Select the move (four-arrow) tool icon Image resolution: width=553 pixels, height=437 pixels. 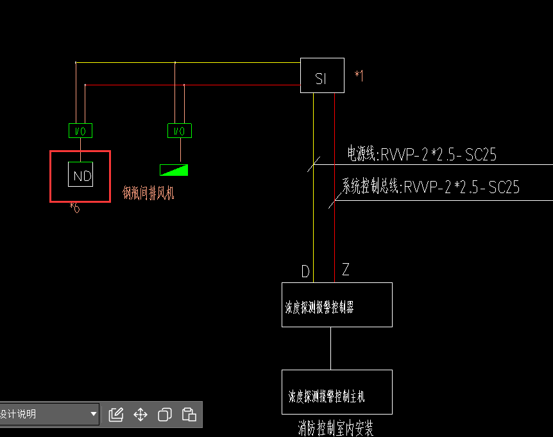(x=140, y=415)
